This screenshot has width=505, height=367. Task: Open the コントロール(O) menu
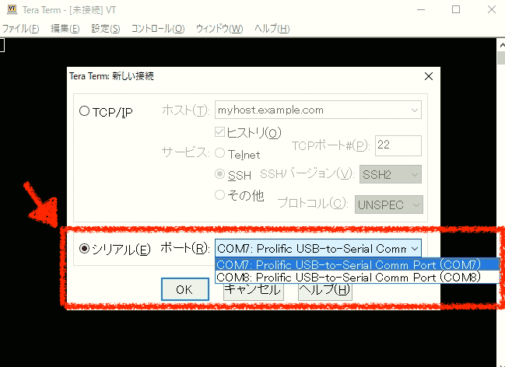click(158, 29)
